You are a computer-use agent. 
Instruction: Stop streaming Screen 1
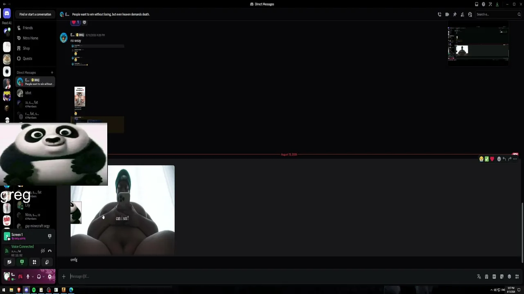[50, 236]
